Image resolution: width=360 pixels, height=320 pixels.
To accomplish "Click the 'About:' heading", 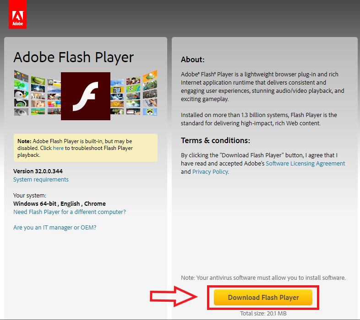I will (x=193, y=59).
